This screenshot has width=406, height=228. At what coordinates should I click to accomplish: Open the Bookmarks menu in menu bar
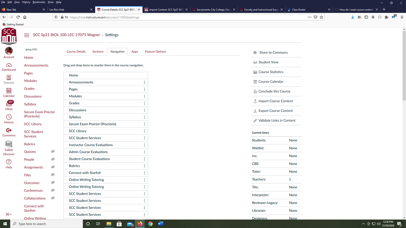click(x=39, y=2)
